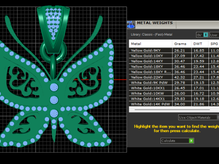
Task: Click the DWT column header
Action: 200,44
